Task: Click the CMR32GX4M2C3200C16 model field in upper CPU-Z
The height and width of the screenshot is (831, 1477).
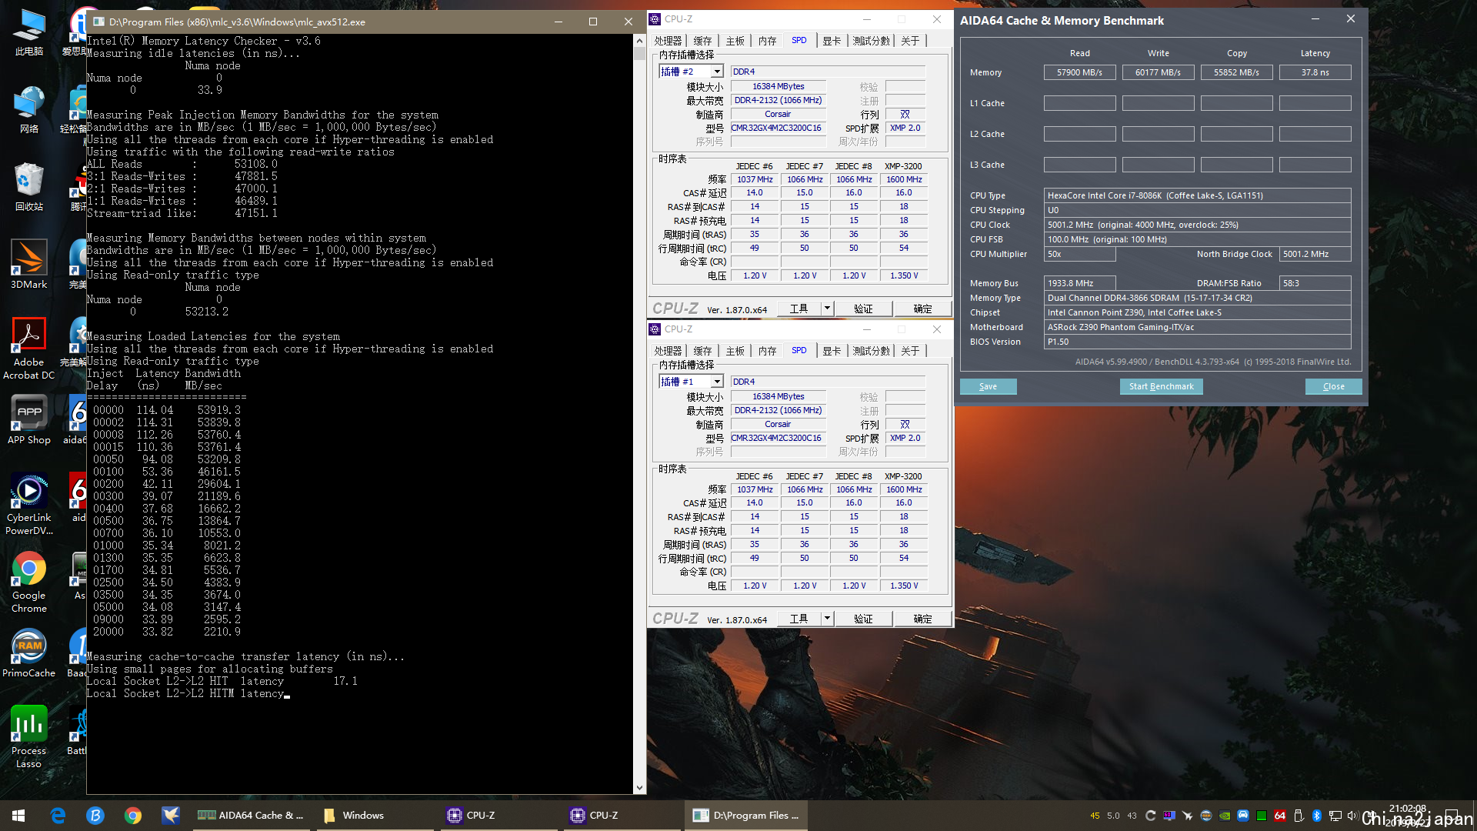Action: point(777,128)
